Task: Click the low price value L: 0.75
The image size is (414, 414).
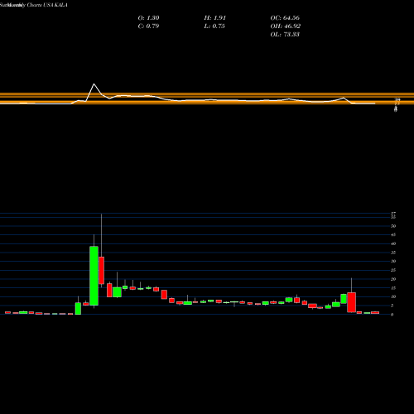Action: [x=214, y=26]
